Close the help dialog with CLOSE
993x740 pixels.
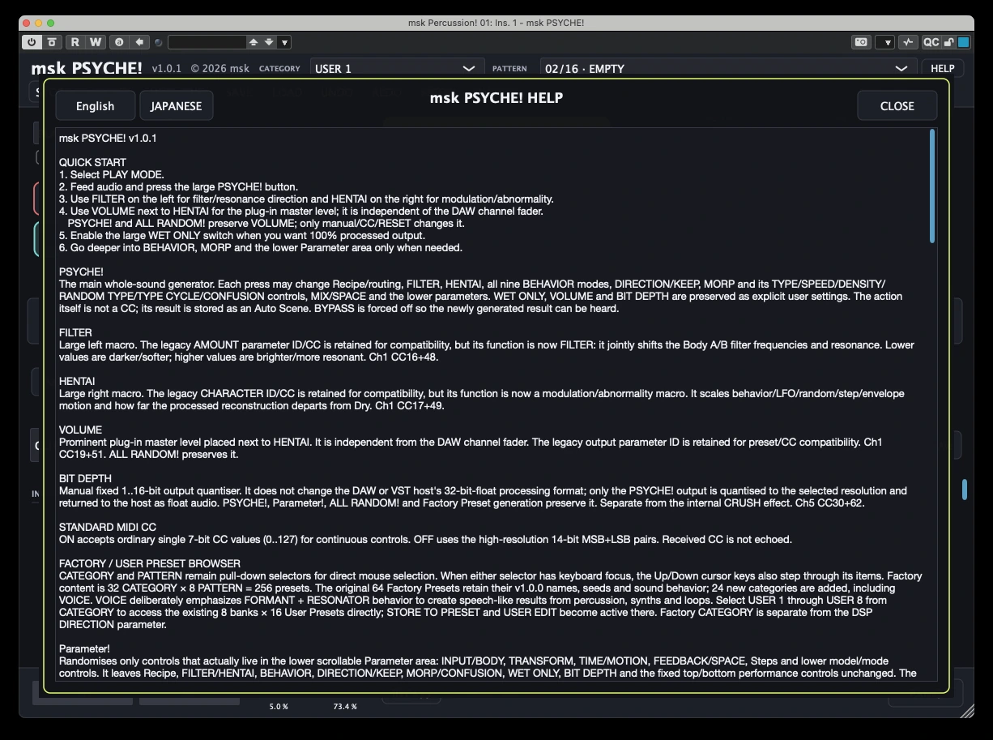point(897,105)
